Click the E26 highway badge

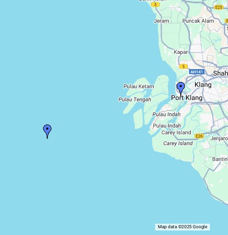(199, 136)
